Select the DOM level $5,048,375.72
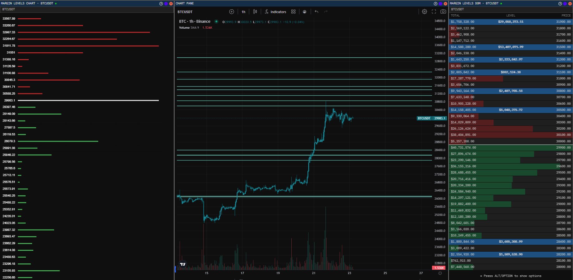 (x=511, y=110)
